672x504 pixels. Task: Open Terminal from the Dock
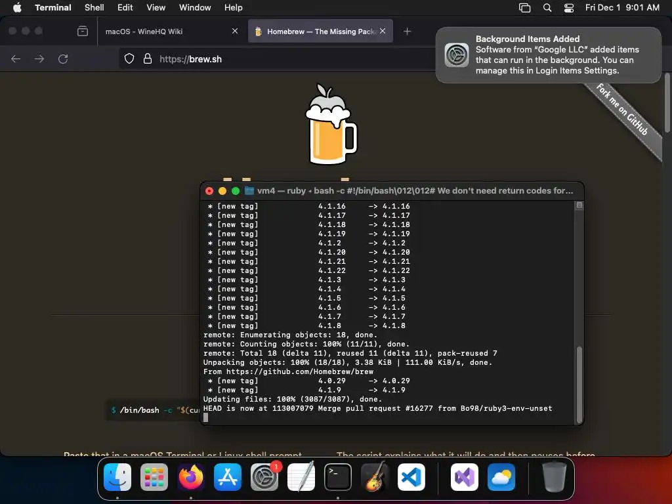tap(338, 477)
